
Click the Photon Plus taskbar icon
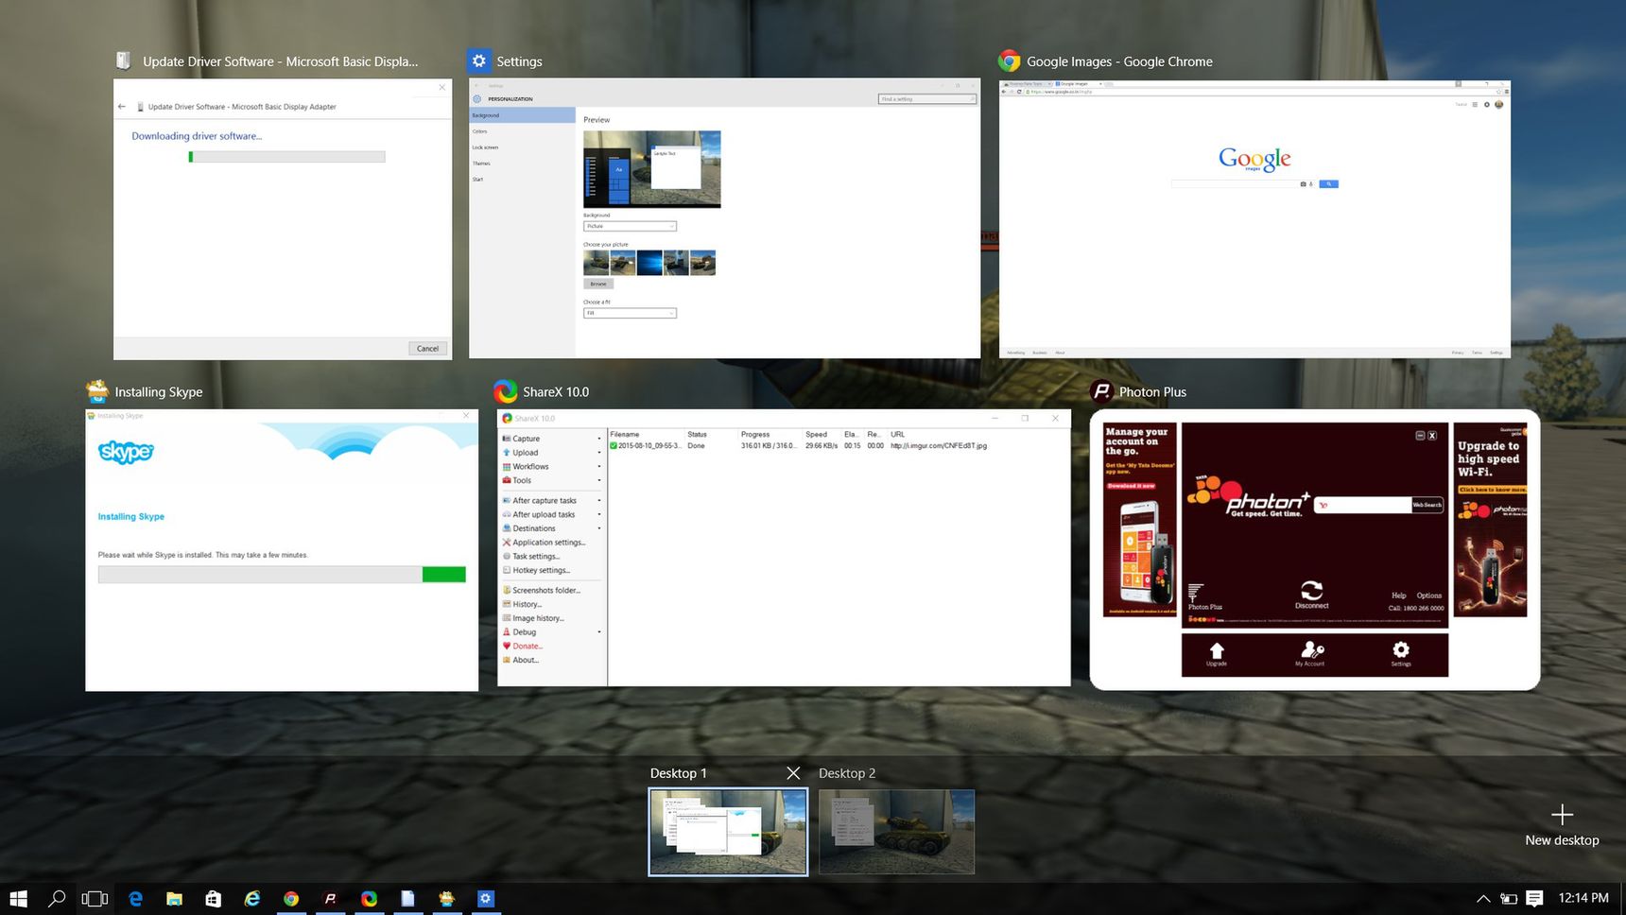click(x=330, y=899)
